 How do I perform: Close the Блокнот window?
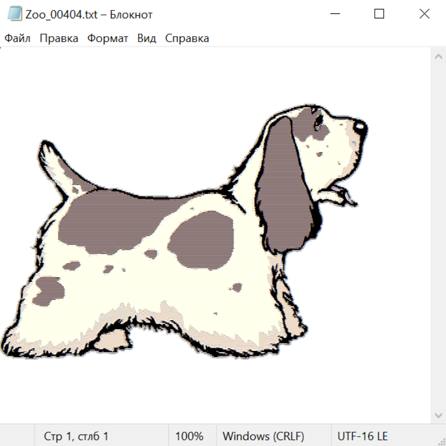(424, 14)
